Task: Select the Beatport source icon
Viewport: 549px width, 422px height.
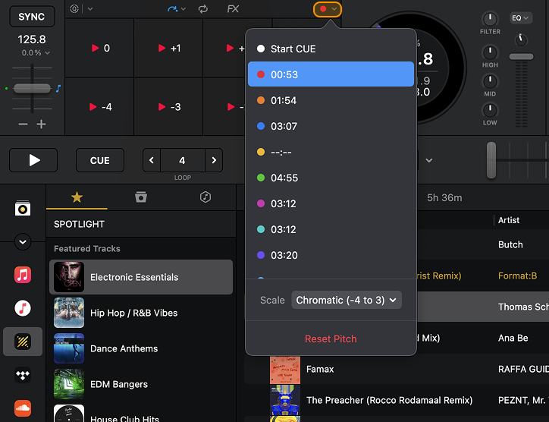Action: tap(23, 342)
